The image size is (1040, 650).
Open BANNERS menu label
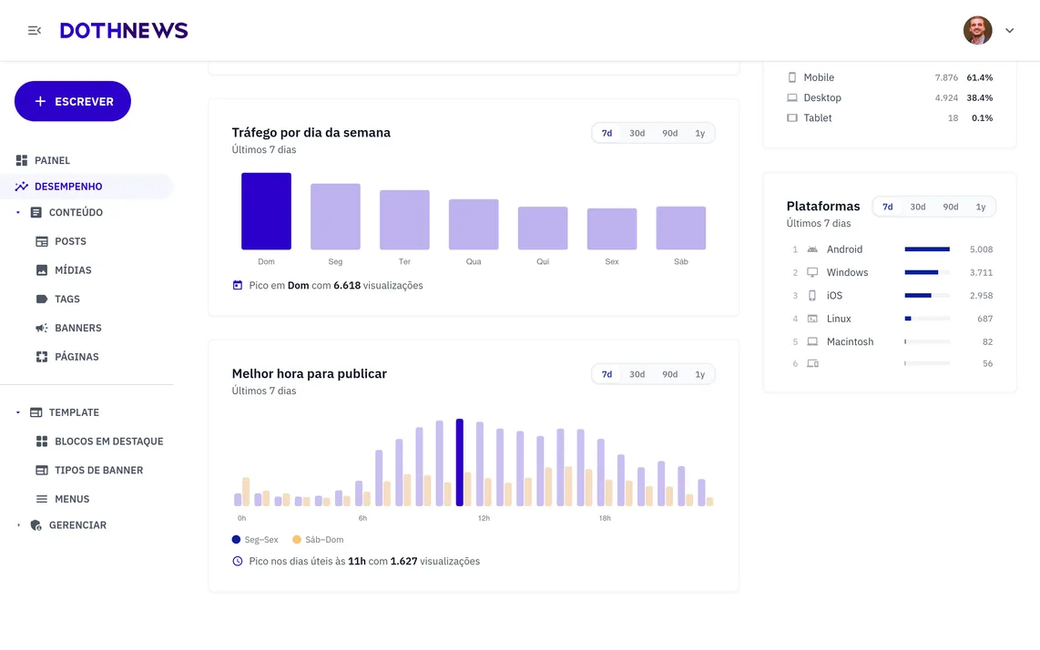(78, 328)
